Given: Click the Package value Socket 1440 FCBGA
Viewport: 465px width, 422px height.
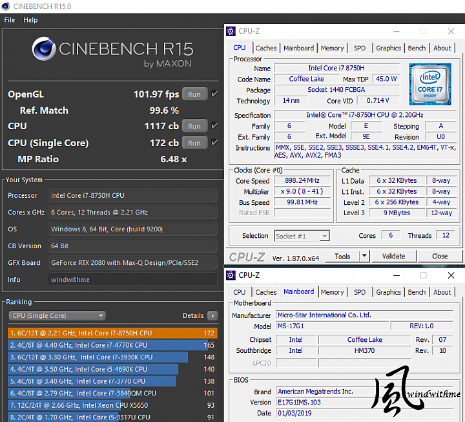Looking at the screenshot, I should 336,90.
